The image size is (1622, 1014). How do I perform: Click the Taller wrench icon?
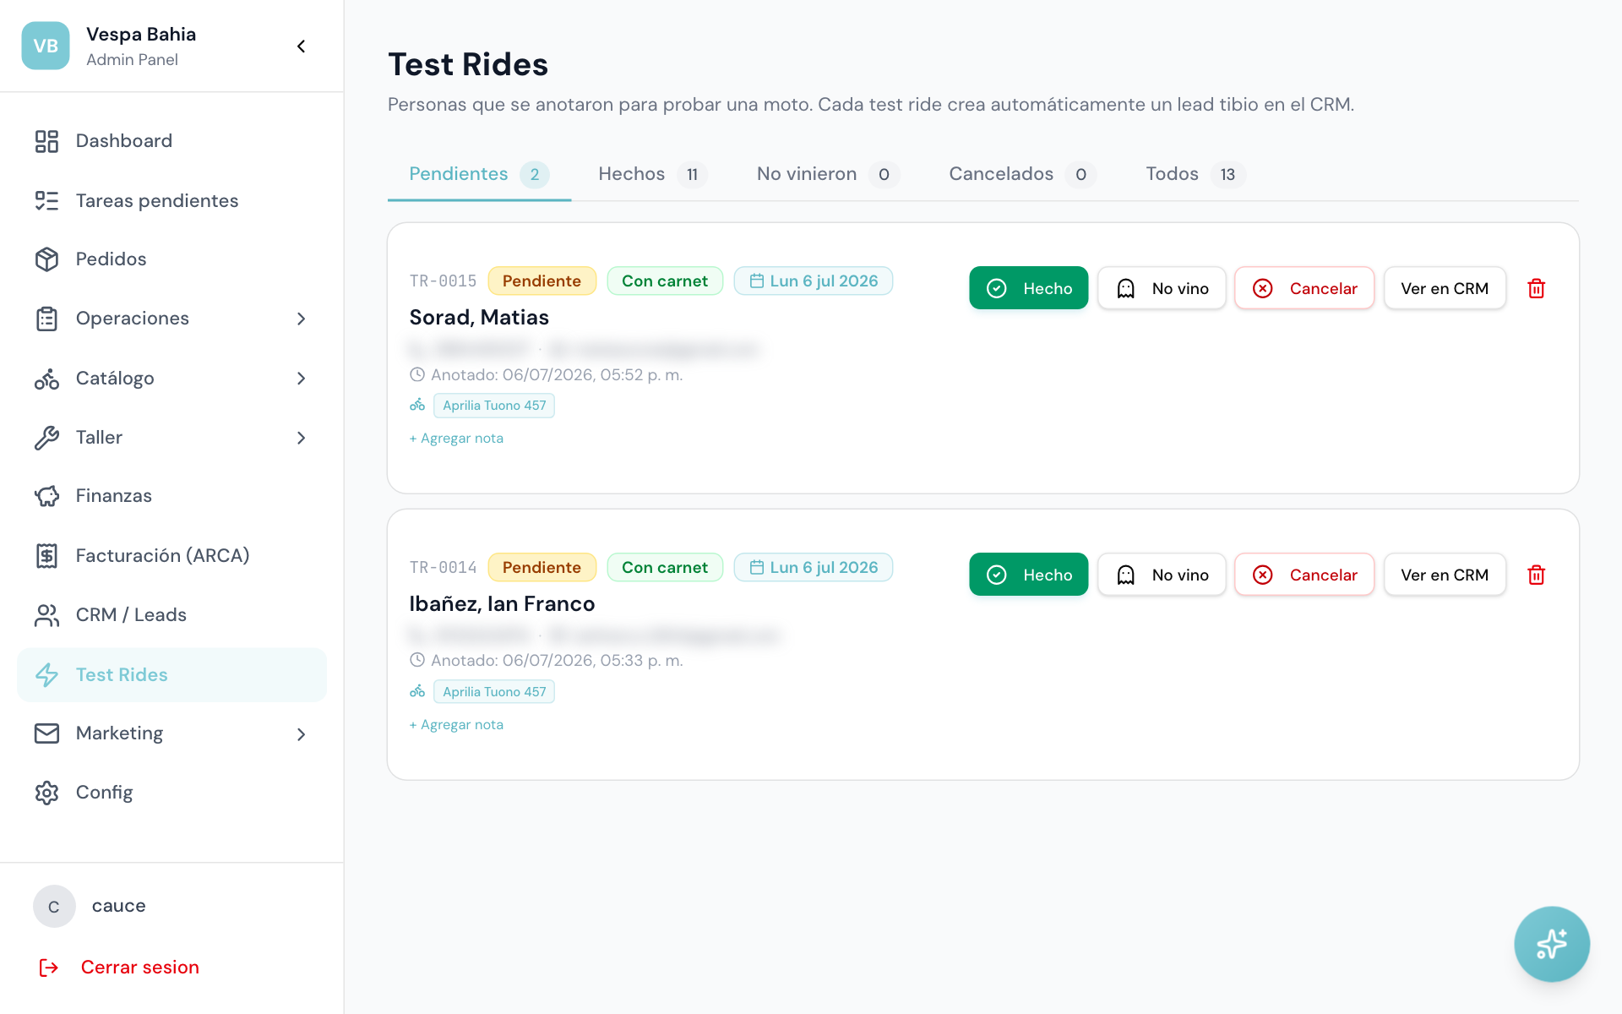click(46, 438)
